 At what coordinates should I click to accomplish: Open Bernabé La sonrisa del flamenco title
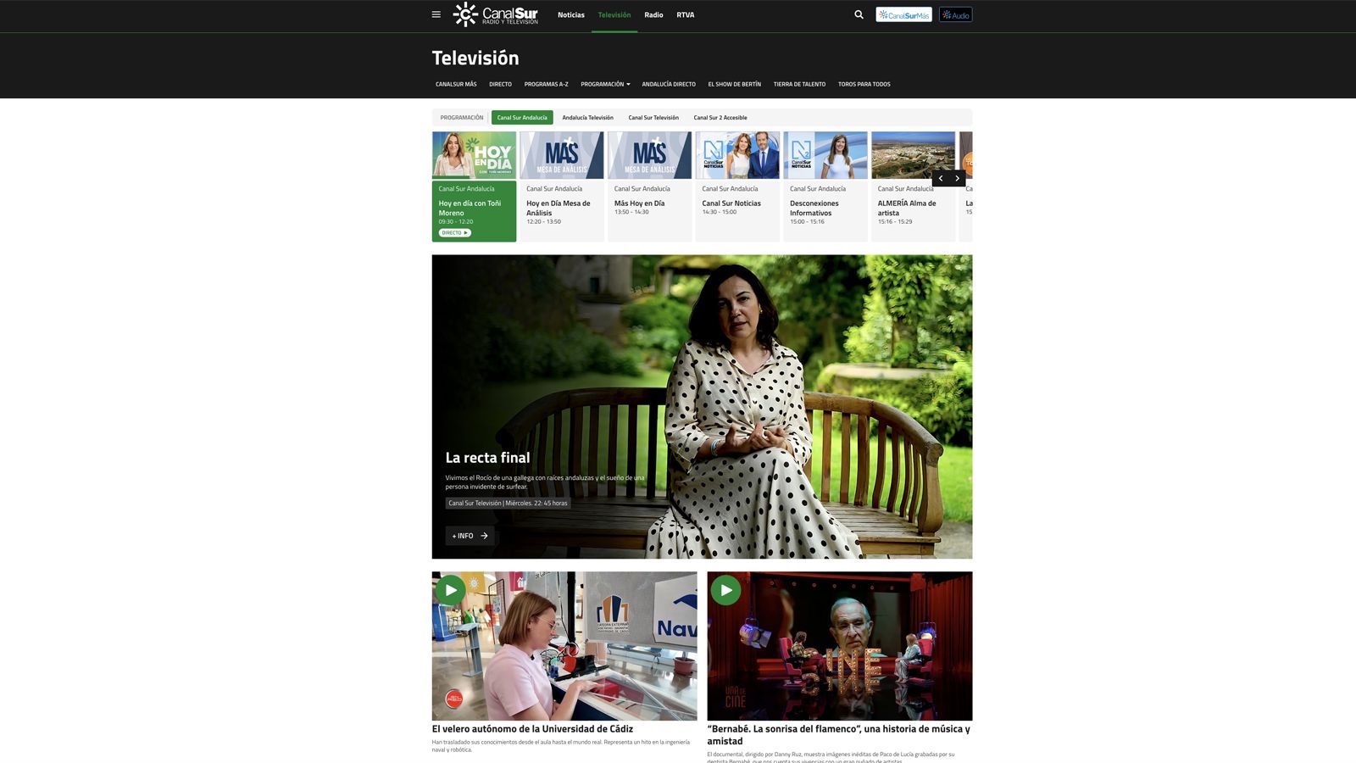(839, 735)
